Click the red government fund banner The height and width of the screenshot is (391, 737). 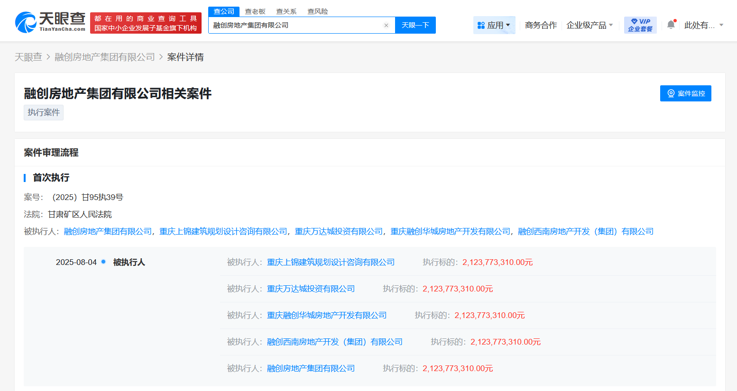[146, 23]
